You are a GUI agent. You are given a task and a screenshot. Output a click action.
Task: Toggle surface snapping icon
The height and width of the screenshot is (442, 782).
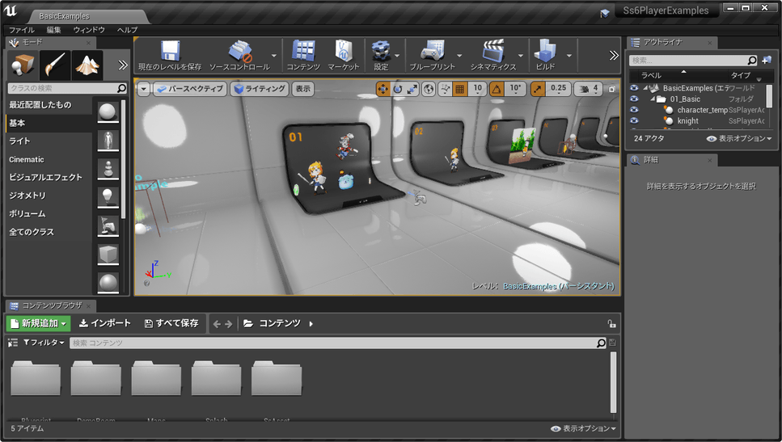[445, 89]
